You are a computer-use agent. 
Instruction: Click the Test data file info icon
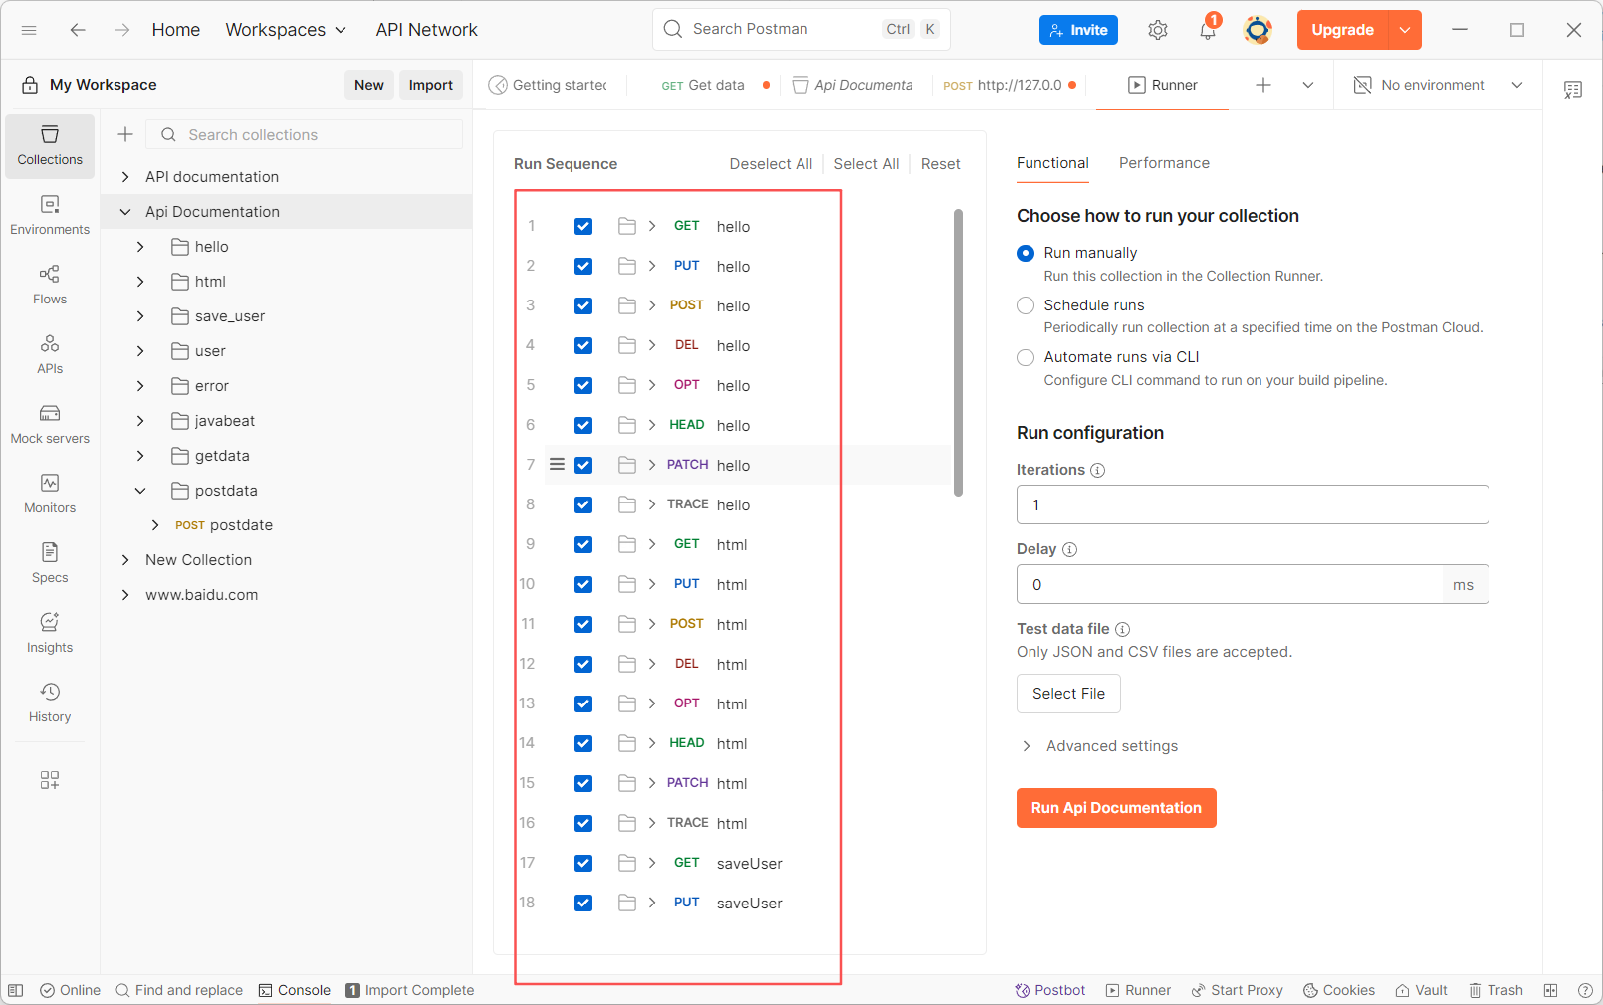click(1123, 629)
